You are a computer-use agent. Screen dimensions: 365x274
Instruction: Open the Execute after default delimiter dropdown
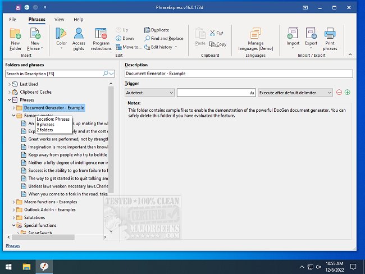tap(295, 93)
